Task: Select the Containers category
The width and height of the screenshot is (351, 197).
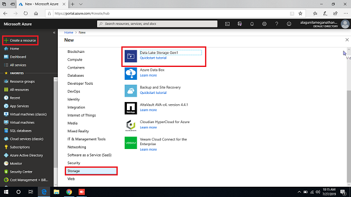Action: 76,67
